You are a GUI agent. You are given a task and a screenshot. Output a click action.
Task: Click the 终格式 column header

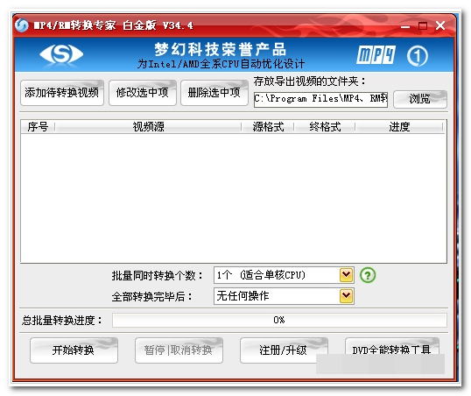coord(325,126)
